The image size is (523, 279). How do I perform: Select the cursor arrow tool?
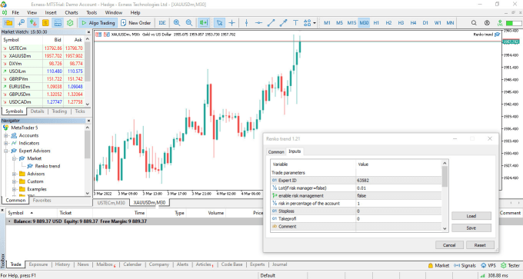(x=219, y=22)
